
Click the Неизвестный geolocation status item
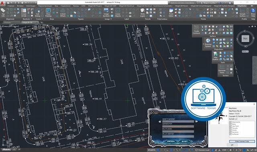click(202, 150)
